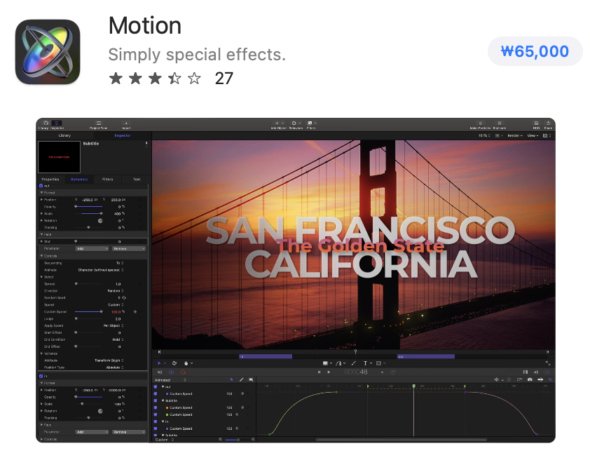590x453 pixels.
Task: Adjust the Custom Speed slider in Controls
Action: tap(88, 311)
